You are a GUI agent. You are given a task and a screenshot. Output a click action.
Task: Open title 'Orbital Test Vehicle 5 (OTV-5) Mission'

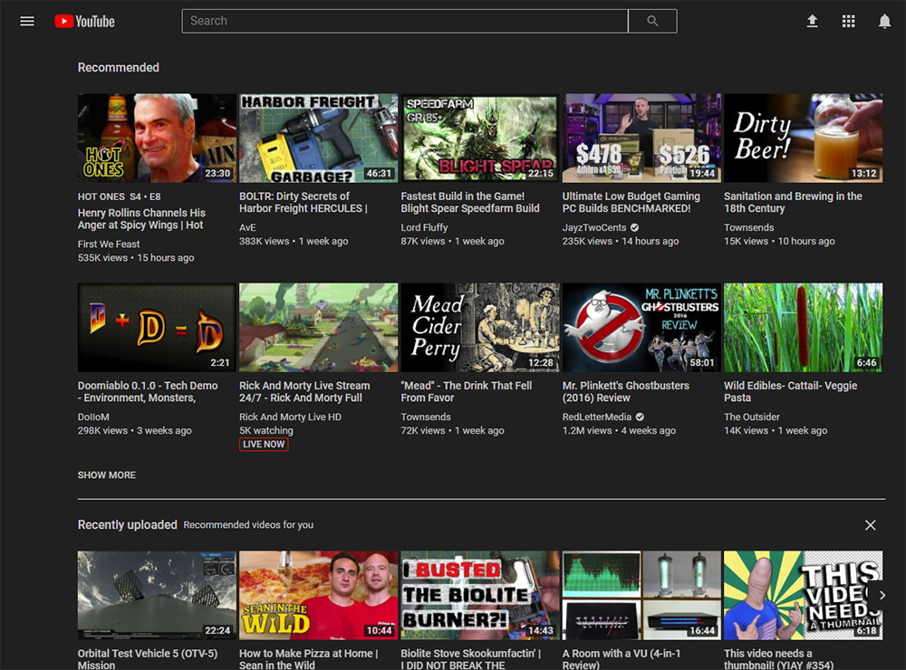[x=148, y=659]
